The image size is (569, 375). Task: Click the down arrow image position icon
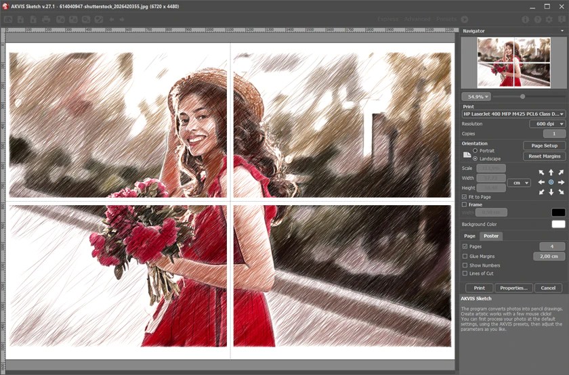click(551, 192)
